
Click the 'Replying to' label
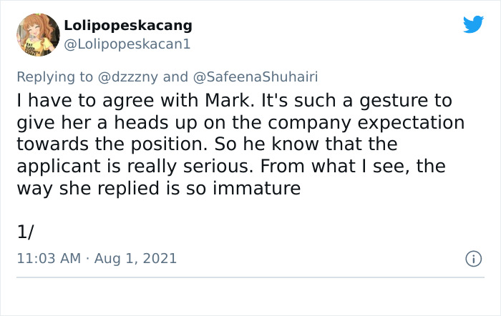[x=54, y=77]
